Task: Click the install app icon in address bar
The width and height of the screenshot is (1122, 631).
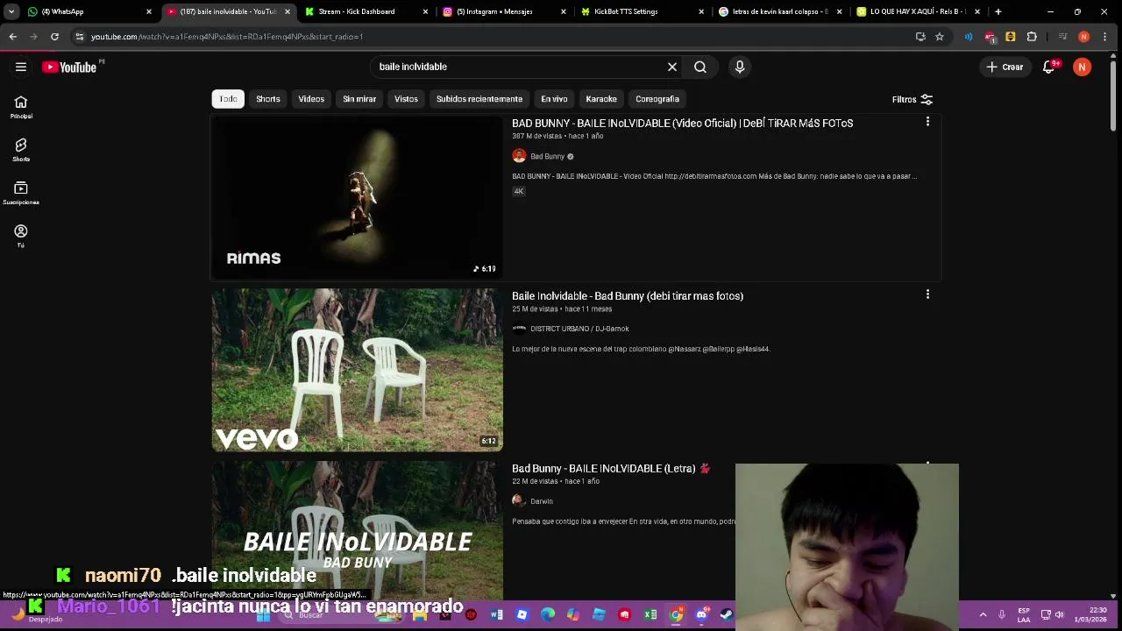Action: coord(920,37)
